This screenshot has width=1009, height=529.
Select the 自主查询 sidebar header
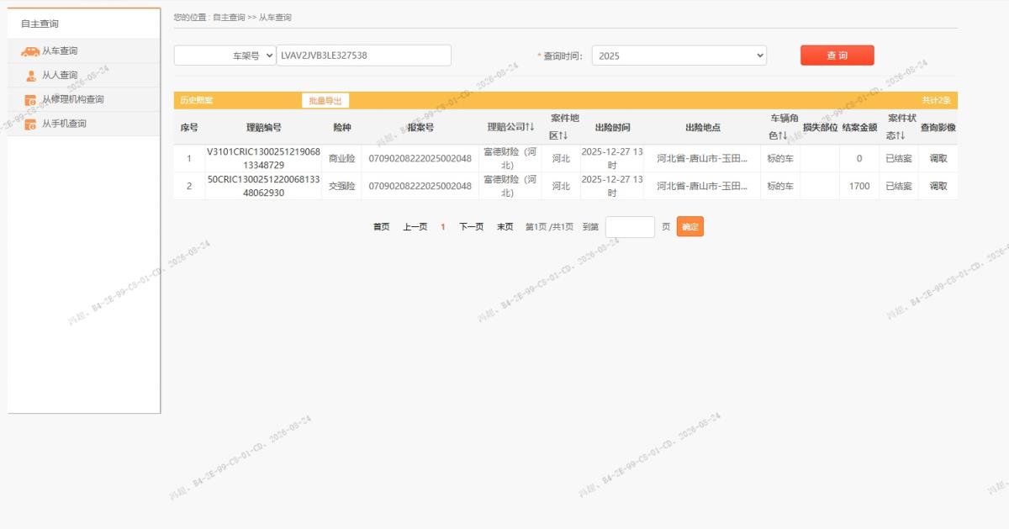[40, 24]
